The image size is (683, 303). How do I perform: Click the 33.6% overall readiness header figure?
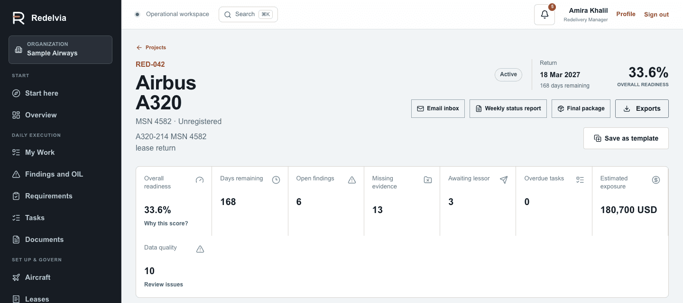pos(648,72)
